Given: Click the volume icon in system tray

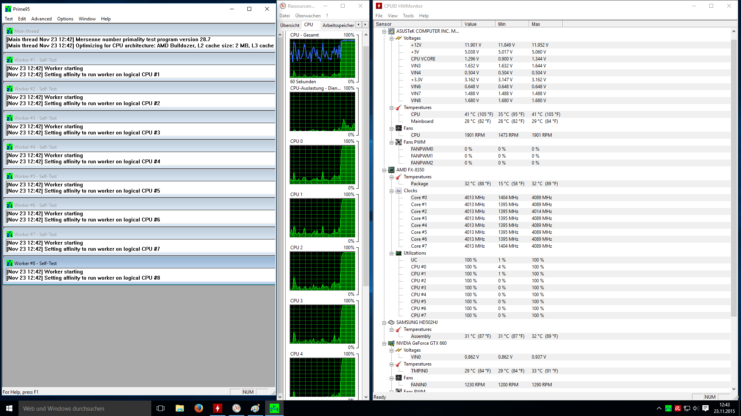Looking at the screenshot, I should (x=696, y=408).
